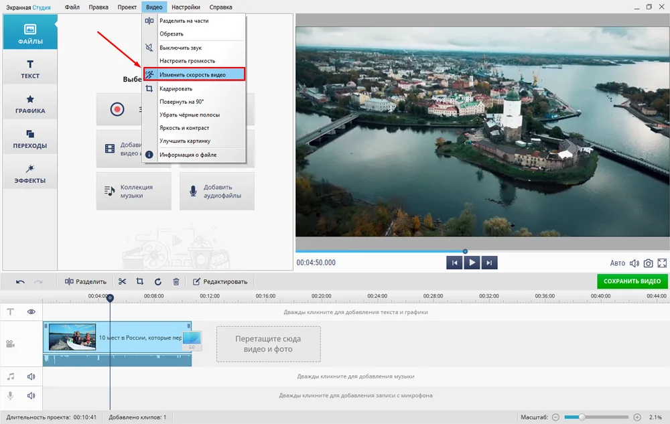
Task: Play the video preview
Action: 472,263
